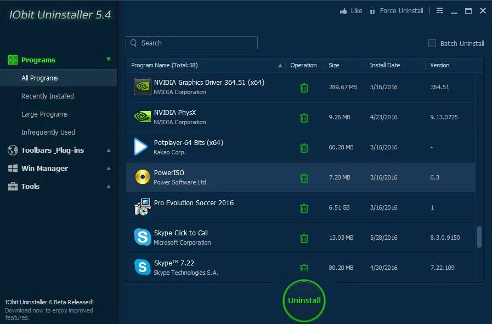Click in the Search input field
492x324 pixels.
click(191, 43)
